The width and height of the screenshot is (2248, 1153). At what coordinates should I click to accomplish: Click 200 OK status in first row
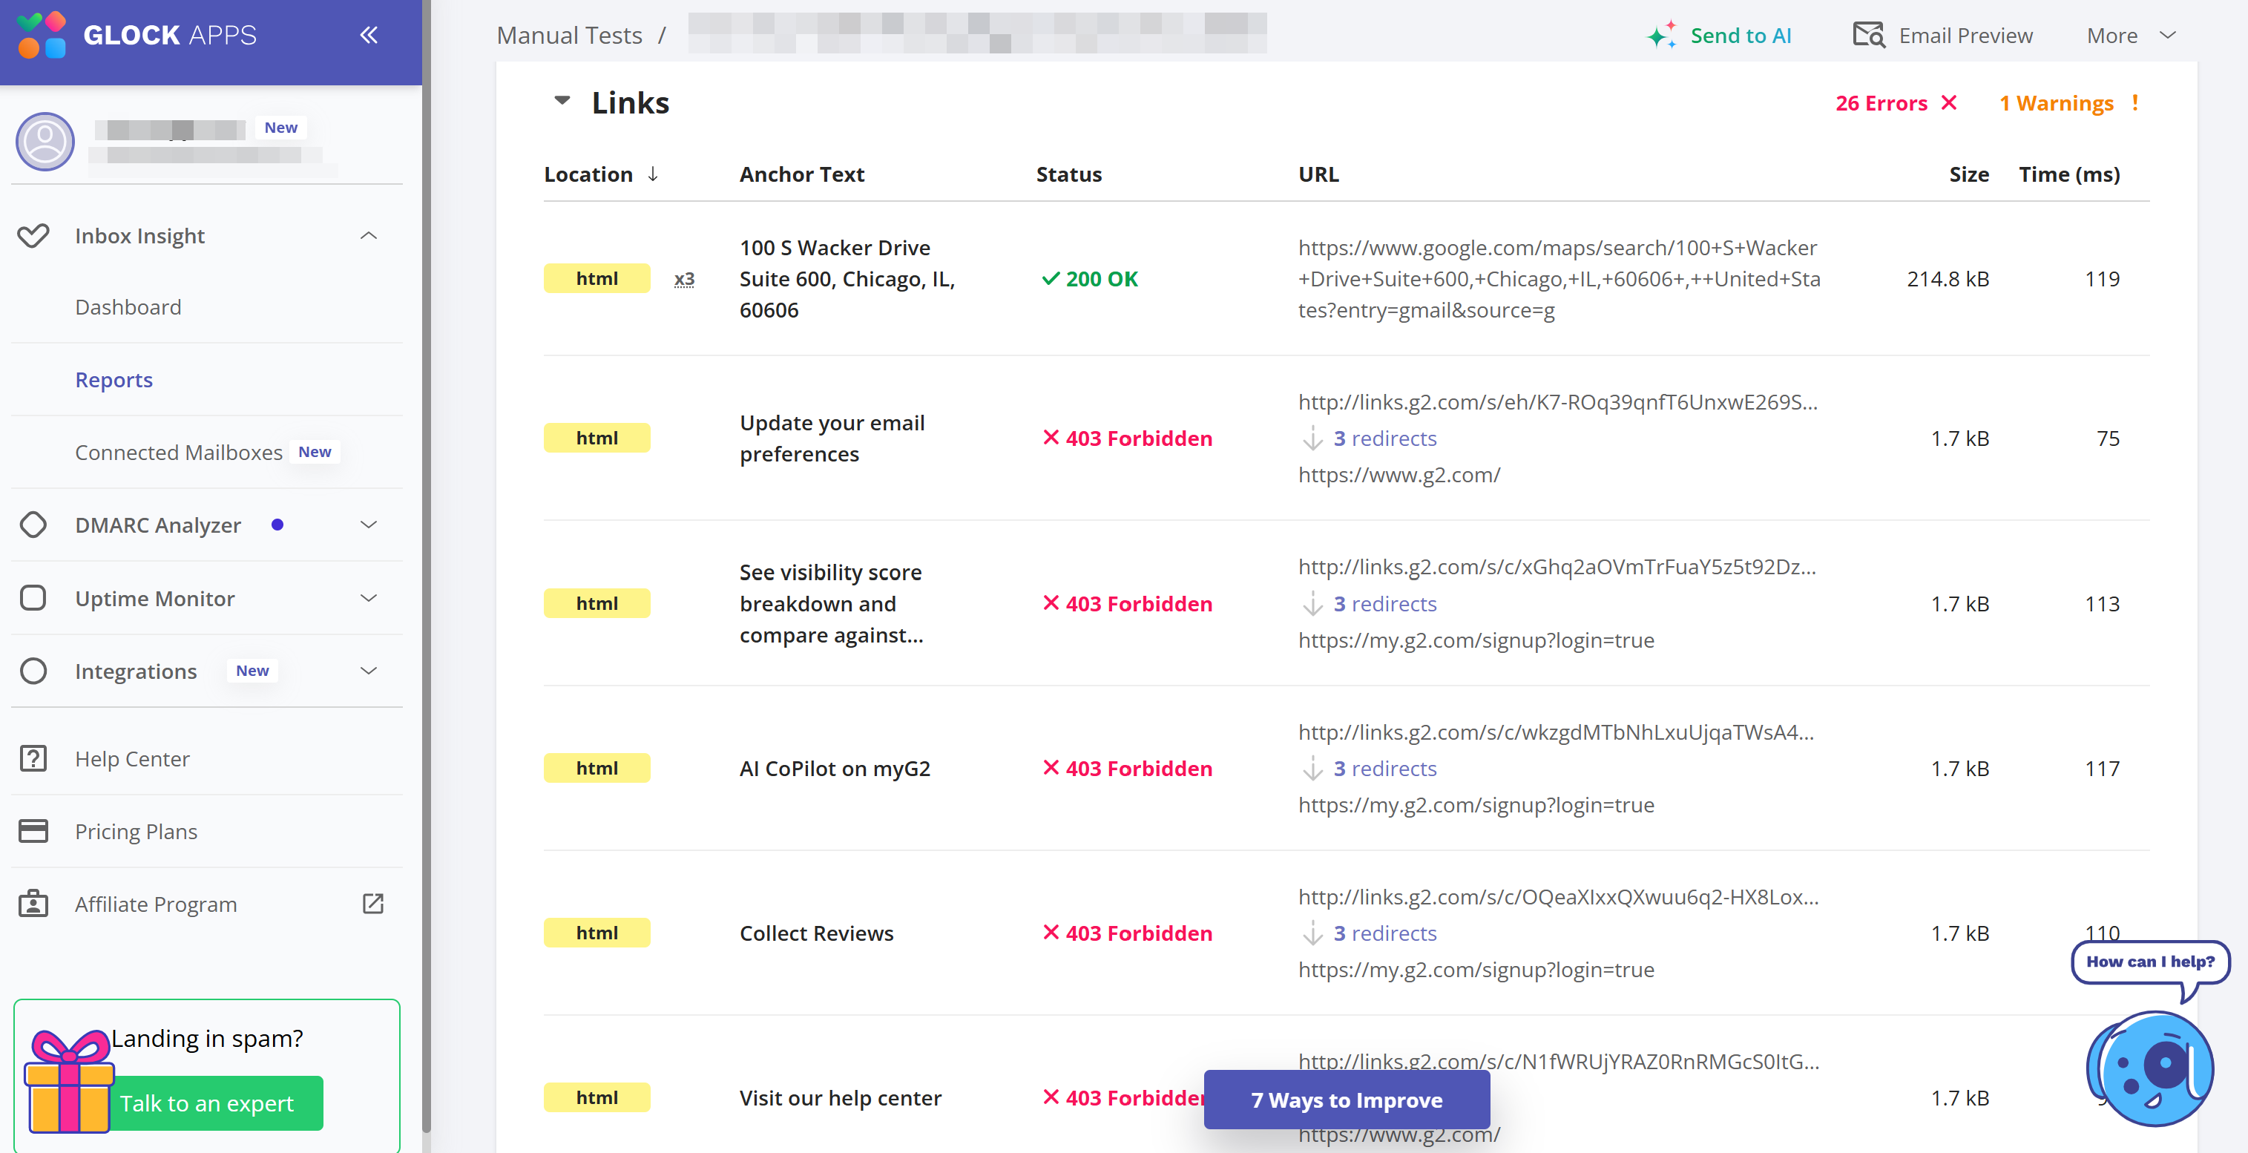(1089, 278)
